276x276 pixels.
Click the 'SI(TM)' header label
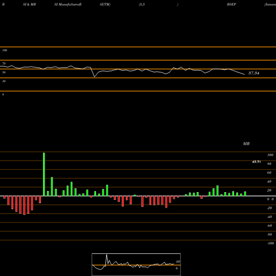[105, 4]
